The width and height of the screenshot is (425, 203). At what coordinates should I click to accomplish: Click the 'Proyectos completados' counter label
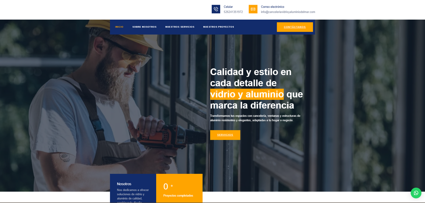tap(178, 196)
